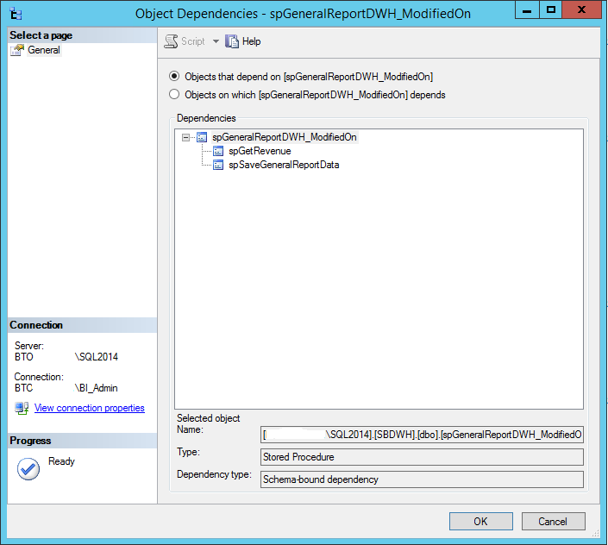Close the Object Dependencies window

(581, 10)
